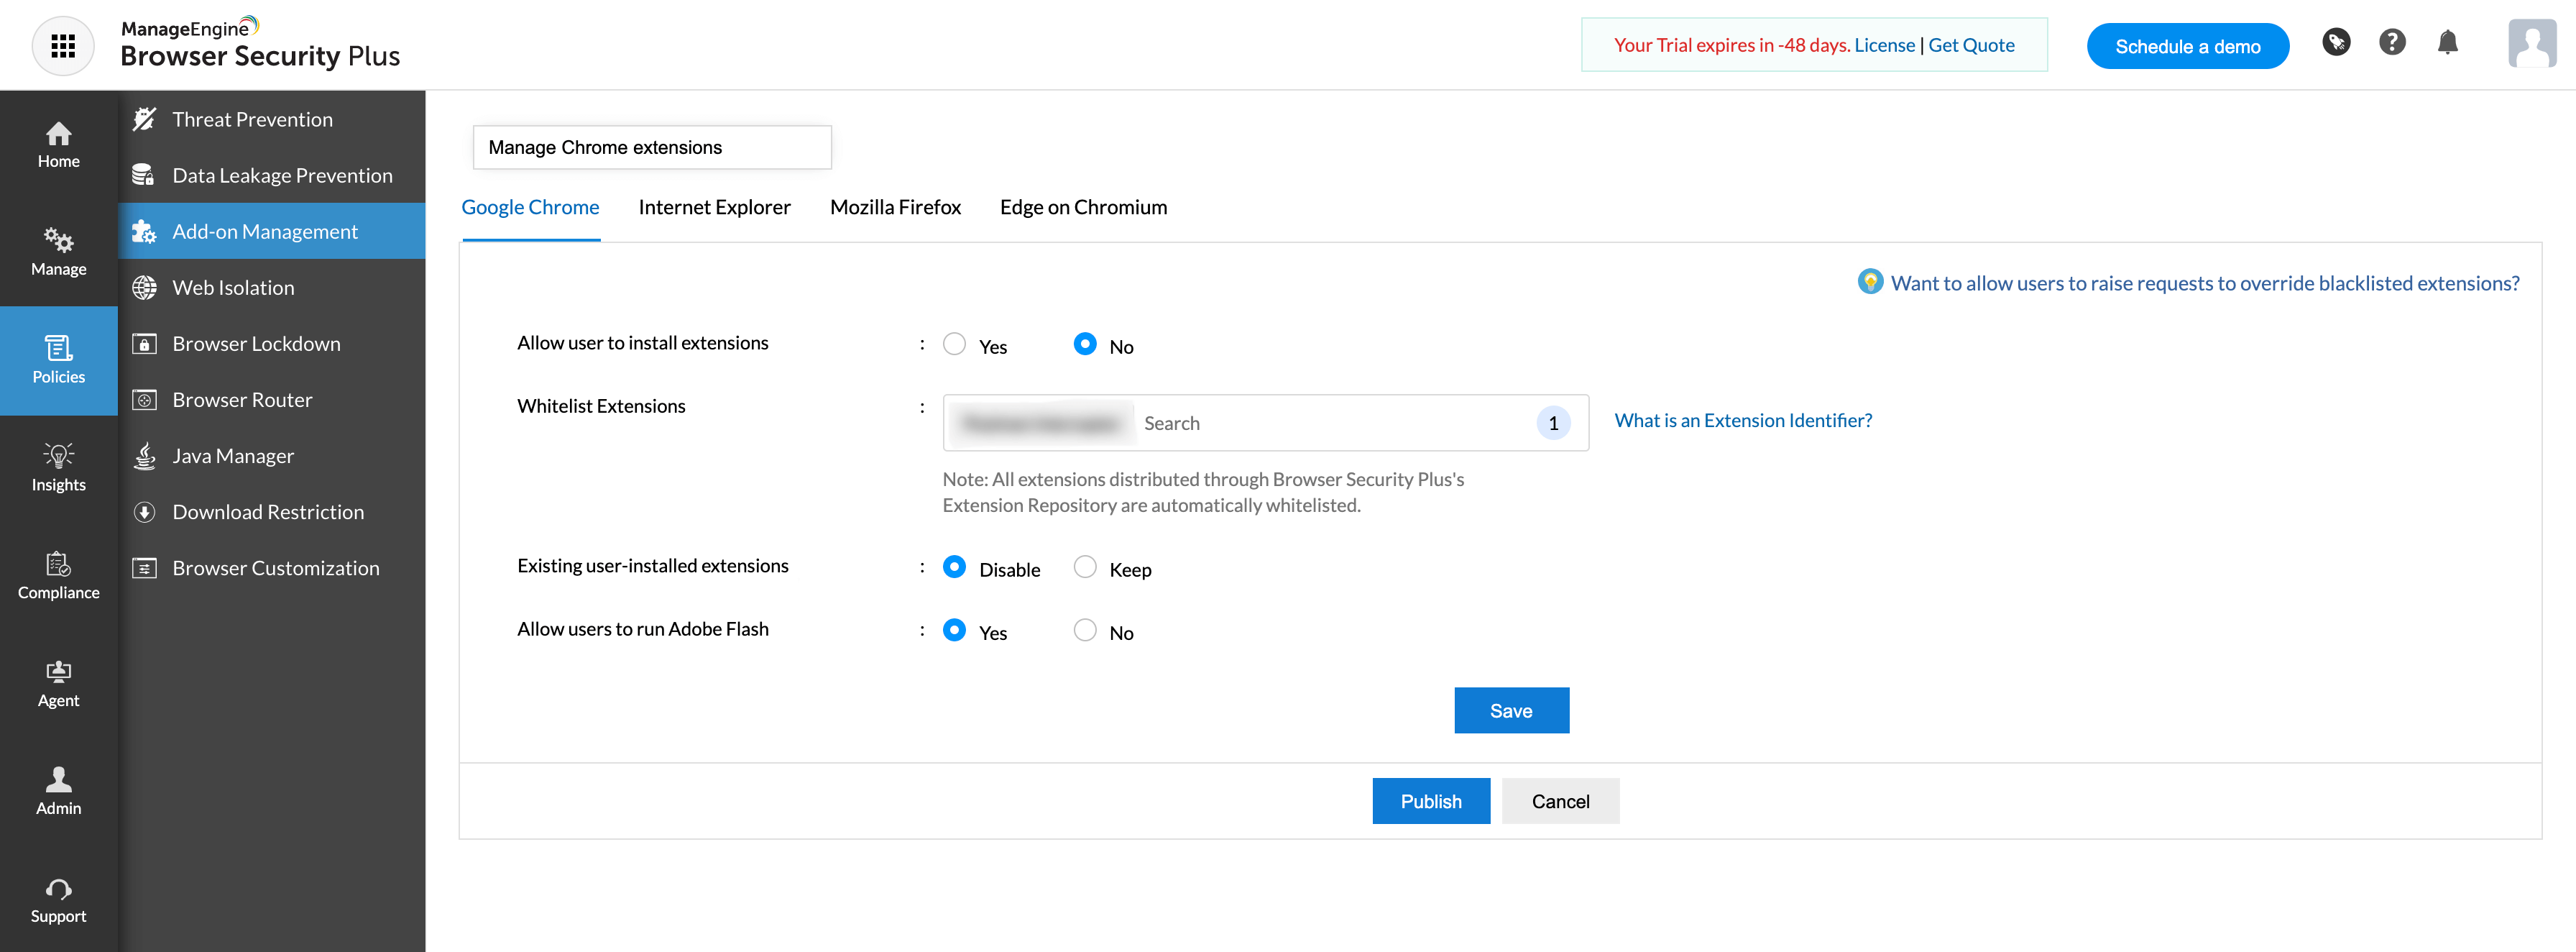Open Insights lightbulb section

[58, 468]
